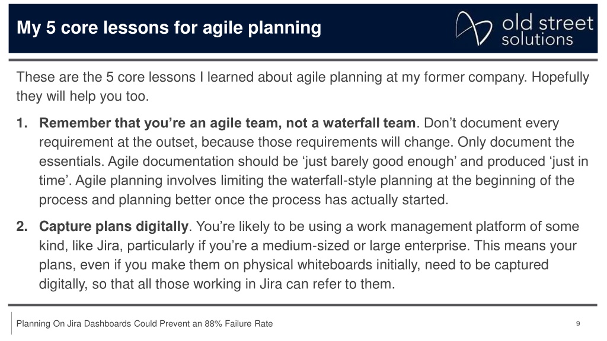The image size is (607, 341).
Task: Select list number 2 marker
Action: pos(22,226)
